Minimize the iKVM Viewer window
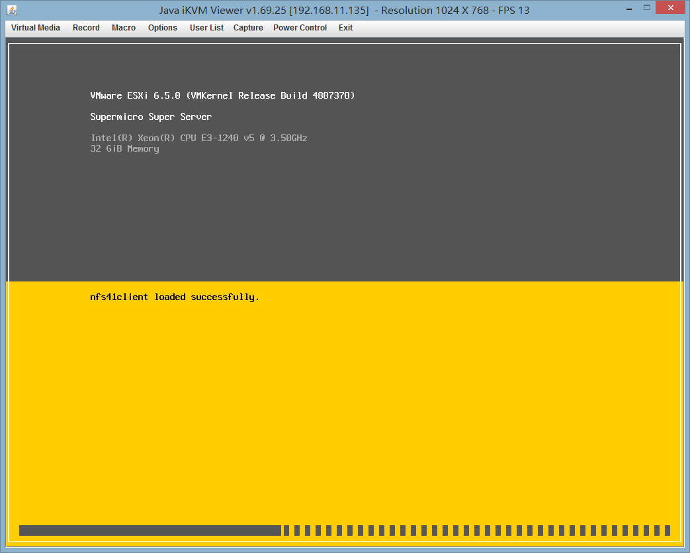The image size is (690, 553). click(629, 9)
